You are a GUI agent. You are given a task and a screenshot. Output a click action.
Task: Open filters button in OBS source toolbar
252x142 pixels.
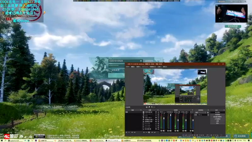[x=153, y=107]
